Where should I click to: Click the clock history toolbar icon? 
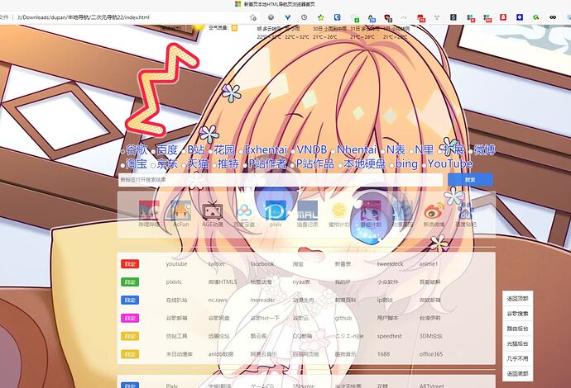304,17
